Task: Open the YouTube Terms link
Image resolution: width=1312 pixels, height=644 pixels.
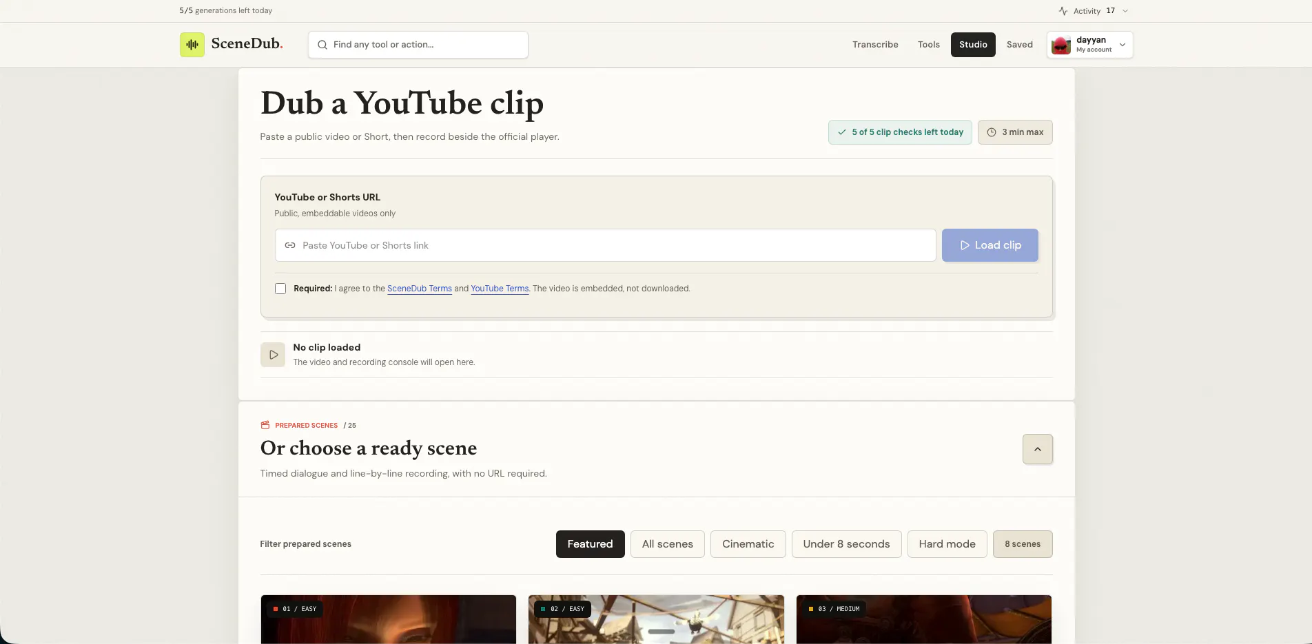Action: [x=500, y=289]
